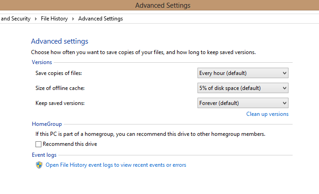Navigate to 'File History' breadcrumb item
Viewport: 319px width, 194px height.
(x=54, y=19)
